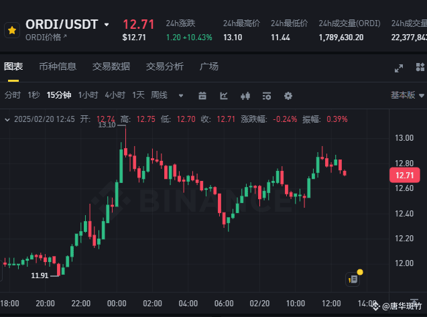
Task: Open the ORDI/USDT pair dropdown arrow
Action: click(107, 25)
